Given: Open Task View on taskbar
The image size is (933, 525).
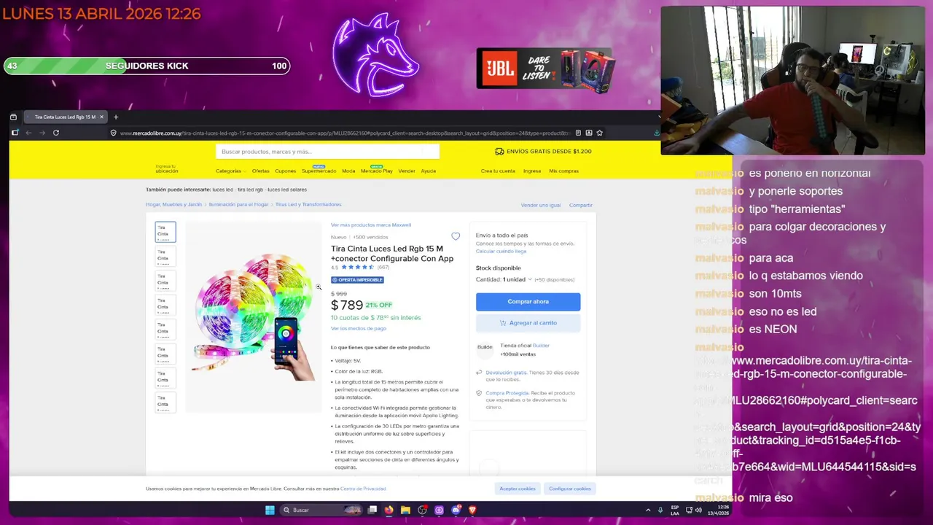Looking at the screenshot, I should tap(372, 510).
